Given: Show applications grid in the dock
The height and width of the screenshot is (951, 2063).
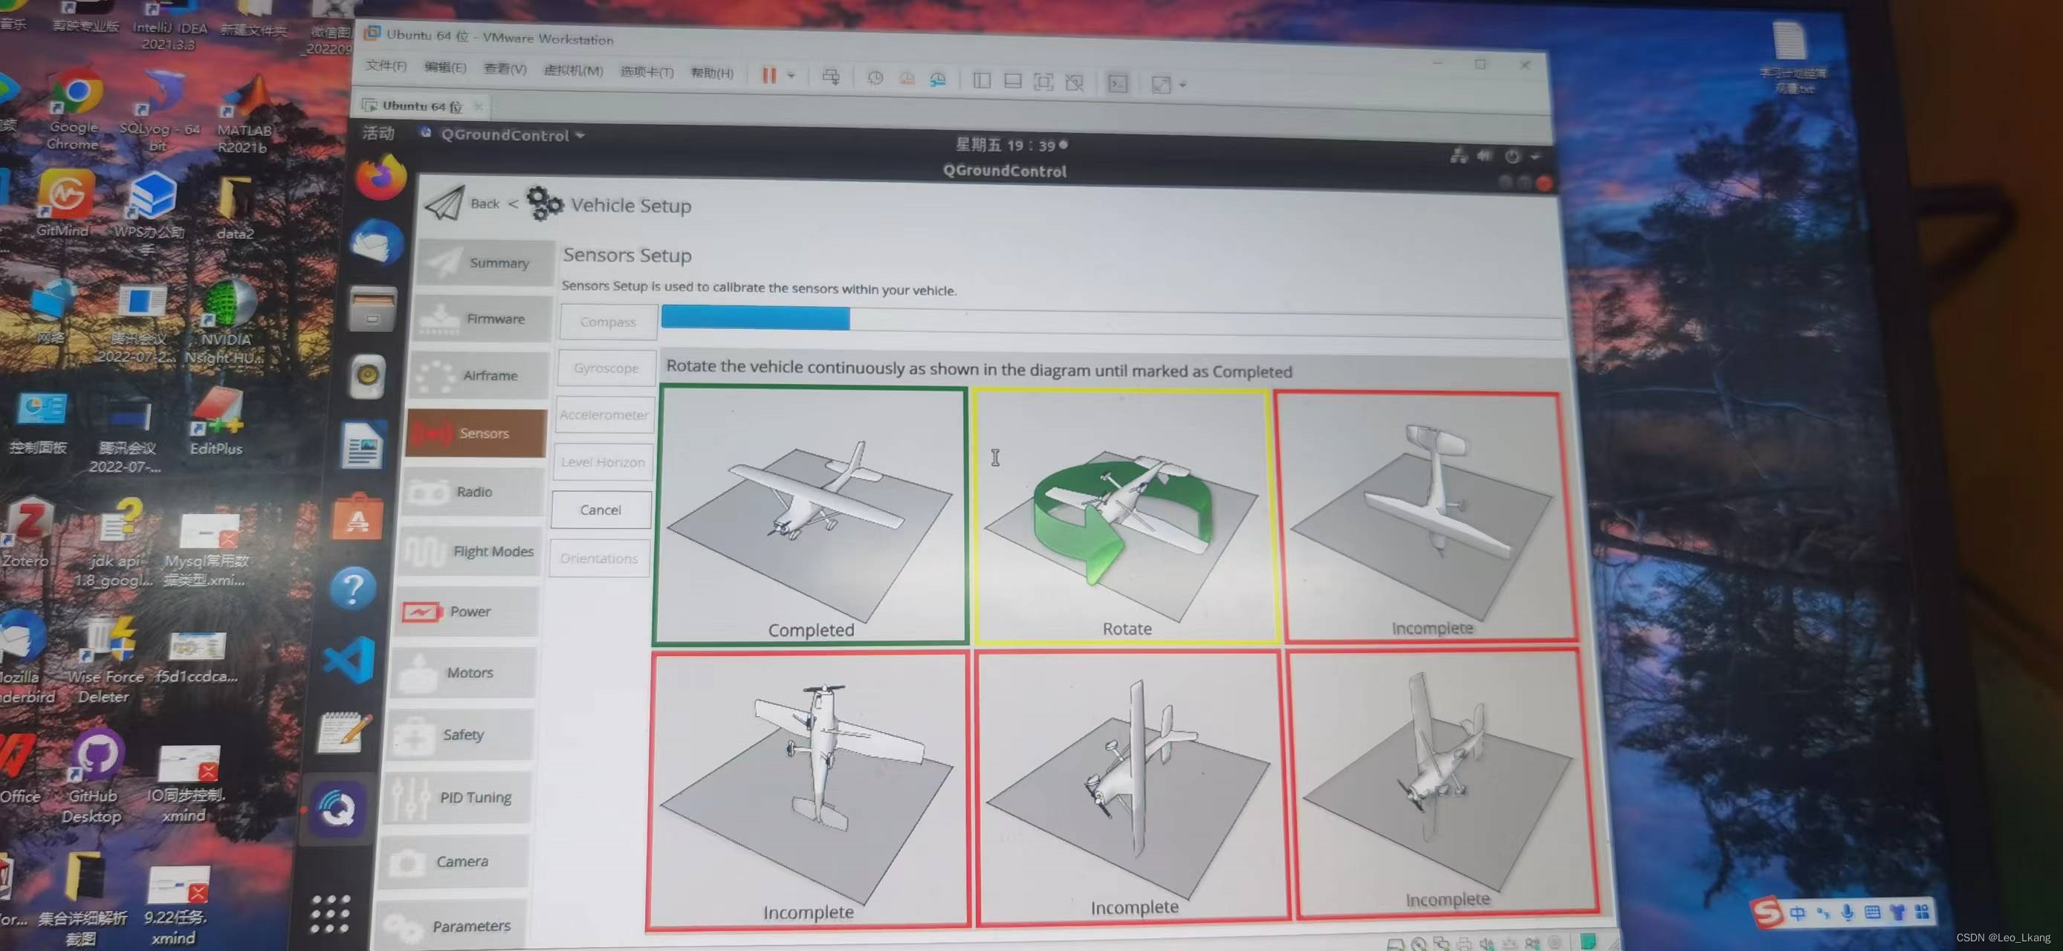Looking at the screenshot, I should (331, 914).
